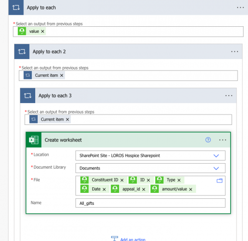This screenshot has height=241, width=248.
Task: Open the Create worksheet ellipsis menu
Action: pos(223,140)
